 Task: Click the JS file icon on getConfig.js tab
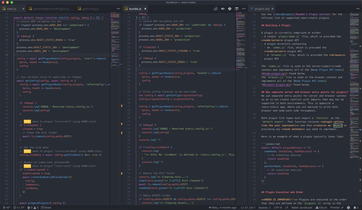(79, 9)
